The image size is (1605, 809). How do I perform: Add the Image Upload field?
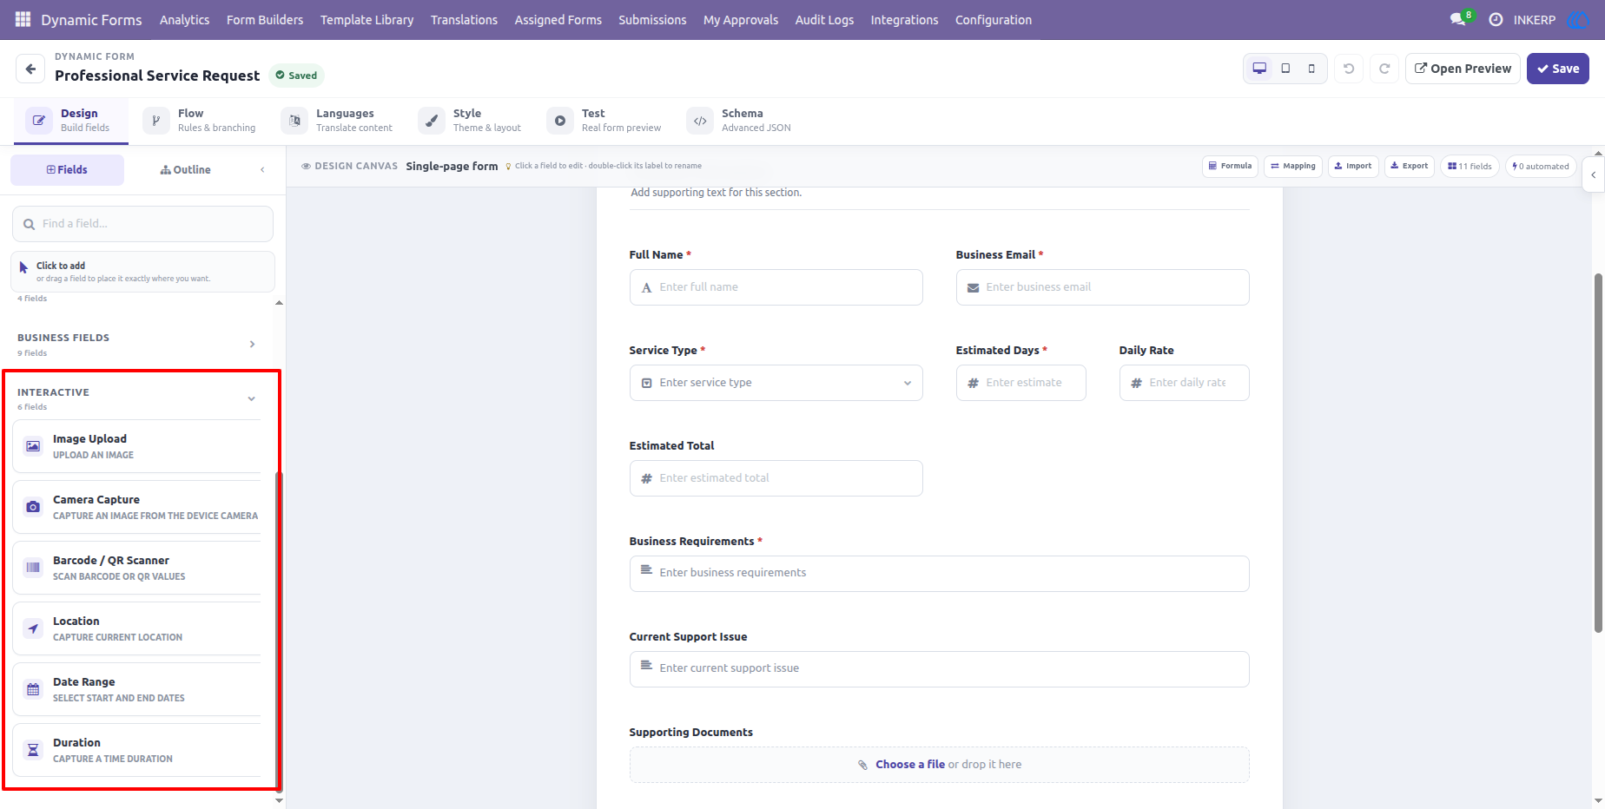pos(137,446)
